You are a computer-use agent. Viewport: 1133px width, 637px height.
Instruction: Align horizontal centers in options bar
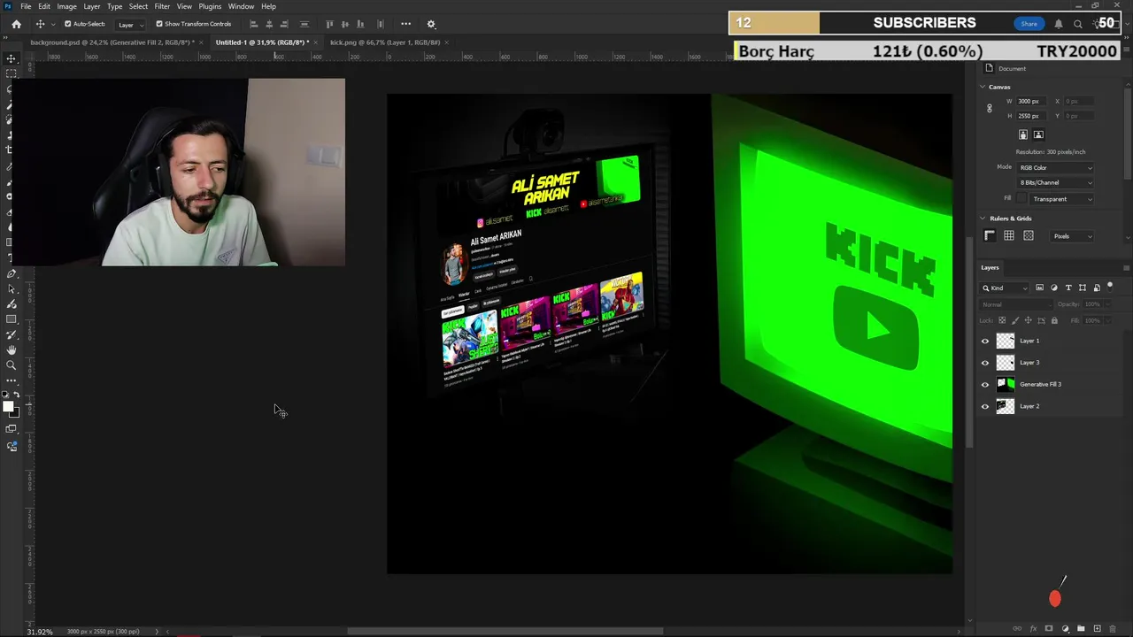tap(269, 24)
